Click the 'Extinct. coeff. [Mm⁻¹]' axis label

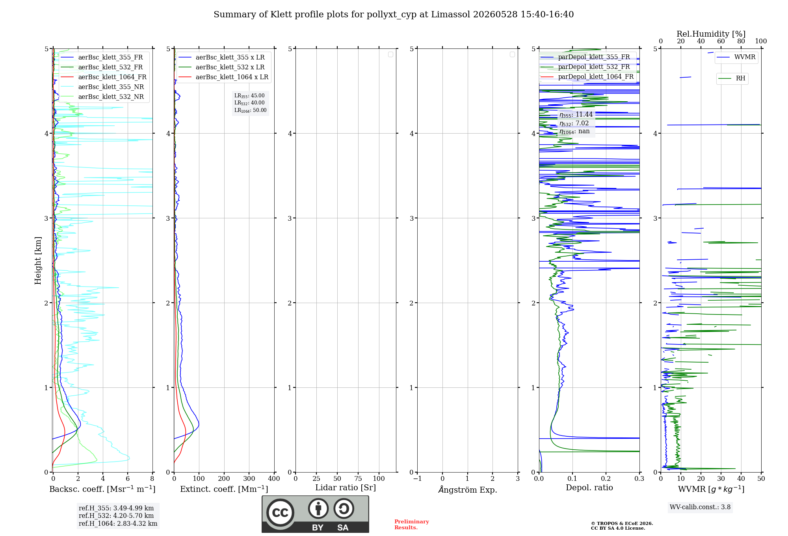224,489
